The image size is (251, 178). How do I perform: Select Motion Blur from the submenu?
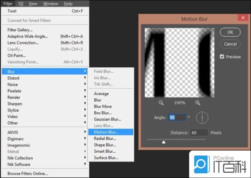click(106, 132)
